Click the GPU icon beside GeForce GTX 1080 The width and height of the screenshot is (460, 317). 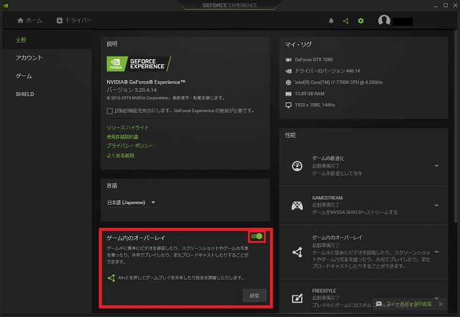(288, 60)
